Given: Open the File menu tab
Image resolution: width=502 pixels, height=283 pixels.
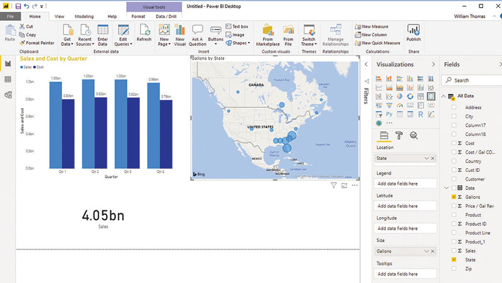Looking at the screenshot, I should 11,15.
